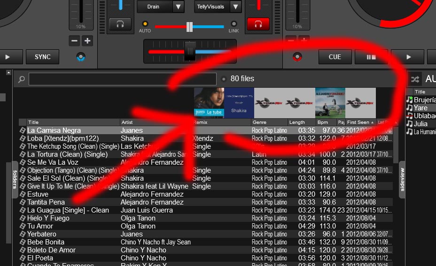Image resolution: width=436 pixels, height=266 pixels.
Task: Select the La Camisa Negra track row
Action: click(x=206, y=130)
